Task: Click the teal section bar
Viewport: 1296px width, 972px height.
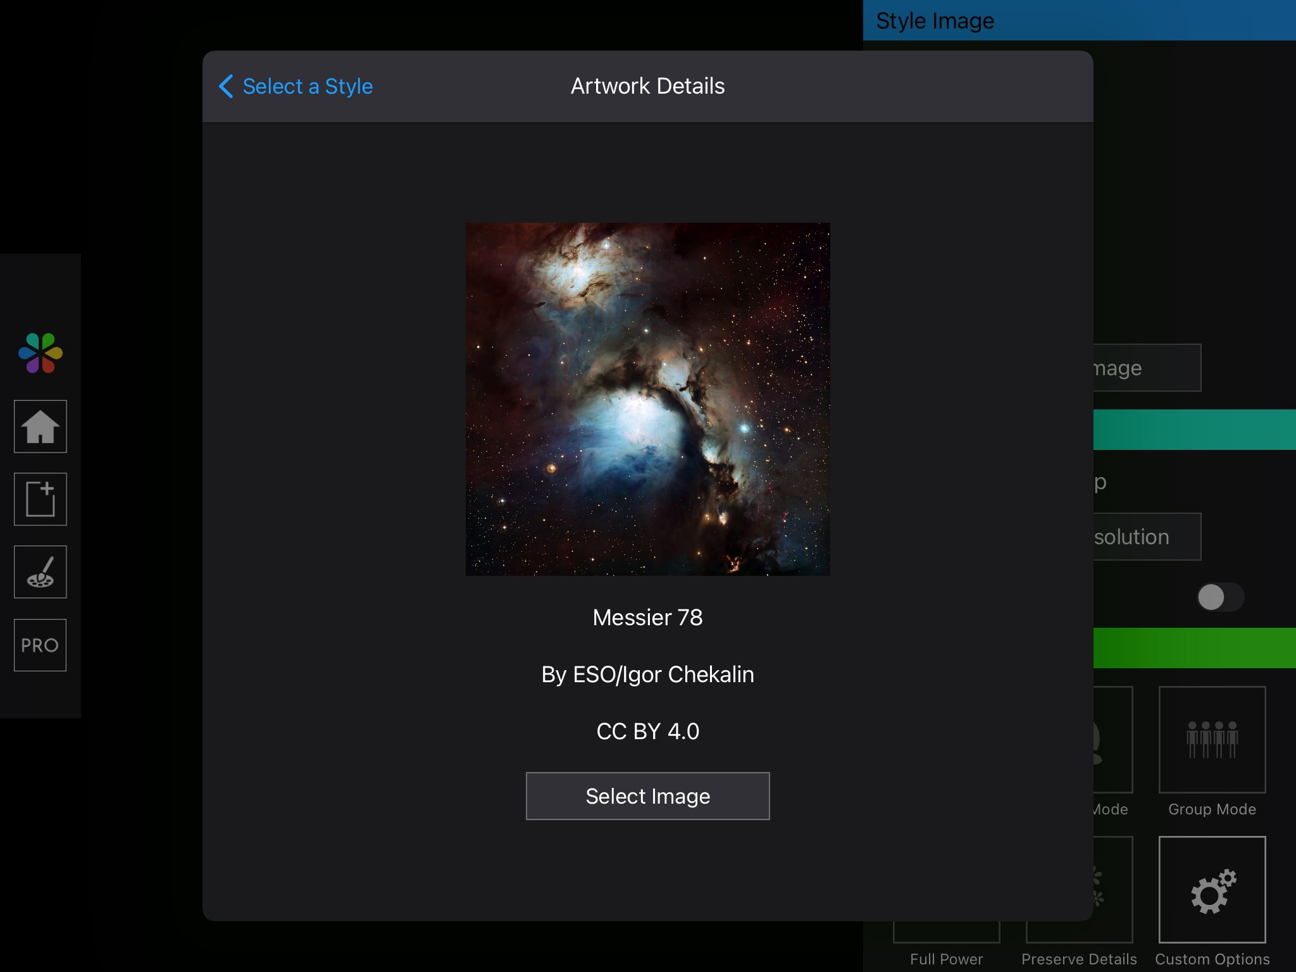Action: coord(1195,430)
